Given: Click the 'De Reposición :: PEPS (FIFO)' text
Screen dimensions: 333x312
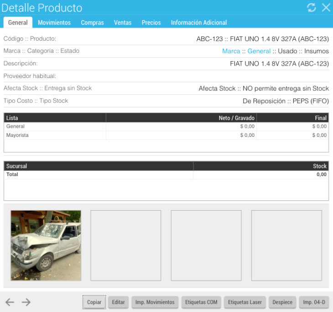Looking at the screenshot, I should pos(286,101).
